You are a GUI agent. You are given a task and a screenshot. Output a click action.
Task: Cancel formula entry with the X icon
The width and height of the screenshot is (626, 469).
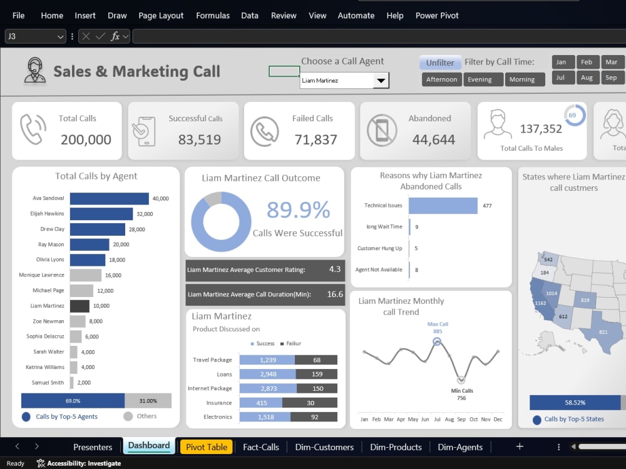tap(86, 37)
